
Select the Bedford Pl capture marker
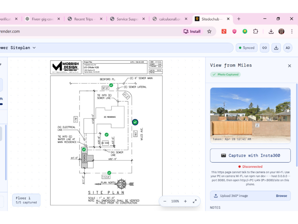click(111, 85)
